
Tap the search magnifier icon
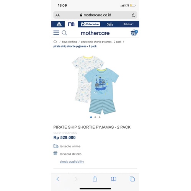coord(64,33)
